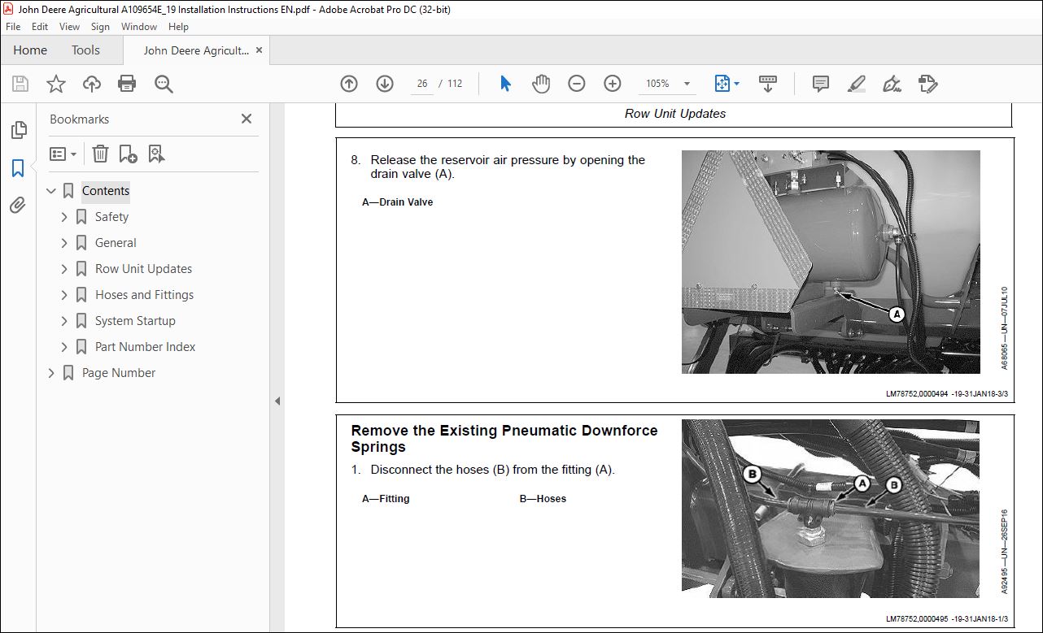This screenshot has height=633, width=1043.
Task: Jump to Part Number Index bookmark
Action: tap(145, 347)
